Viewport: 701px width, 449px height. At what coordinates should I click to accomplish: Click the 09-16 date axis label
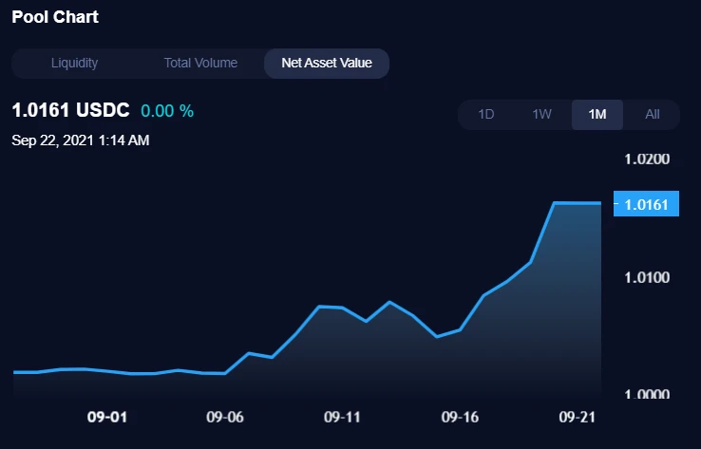pos(460,418)
